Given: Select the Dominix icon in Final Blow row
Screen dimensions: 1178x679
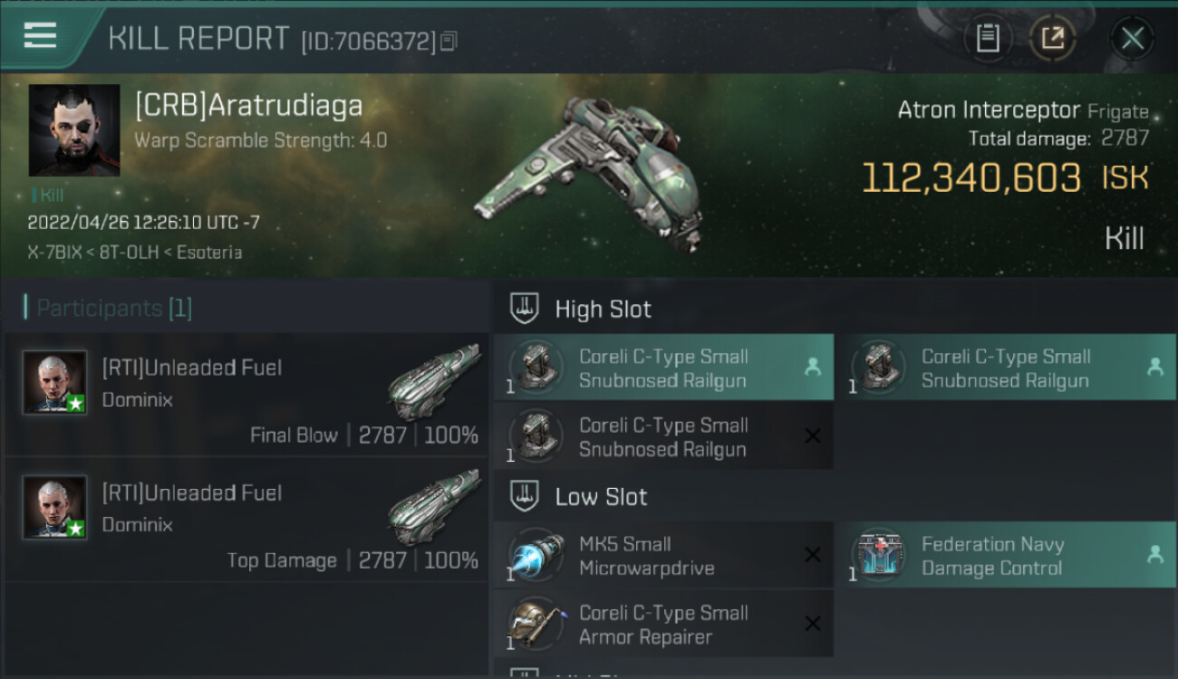Looking at the screenshot, I should pyautogui.click(x=434, y=381).
